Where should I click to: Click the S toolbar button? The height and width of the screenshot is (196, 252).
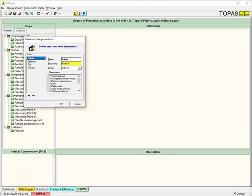(x=80, y=13)
